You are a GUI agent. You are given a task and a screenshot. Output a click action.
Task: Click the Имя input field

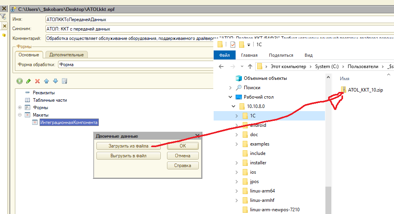(220, 19)
